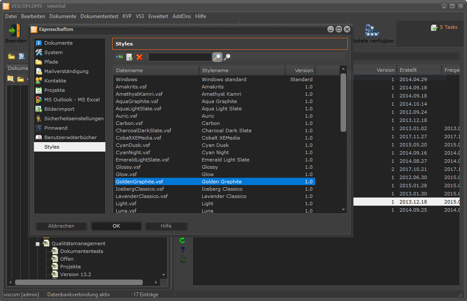This screenshot has height=301, width=467.
Task: Open the AddOns menu
Action: click(181, 16)
